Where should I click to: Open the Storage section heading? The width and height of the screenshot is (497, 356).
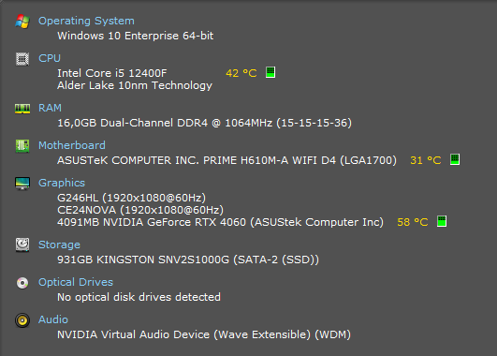tap(59, 245)
